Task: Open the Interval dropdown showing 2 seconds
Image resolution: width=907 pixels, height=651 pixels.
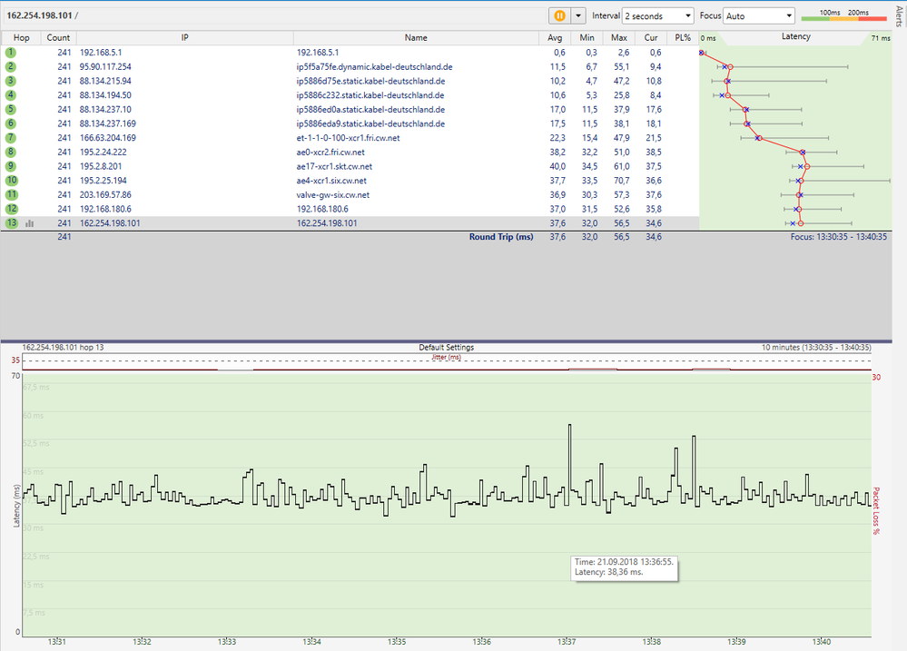Action: click(x=657, y=16)
